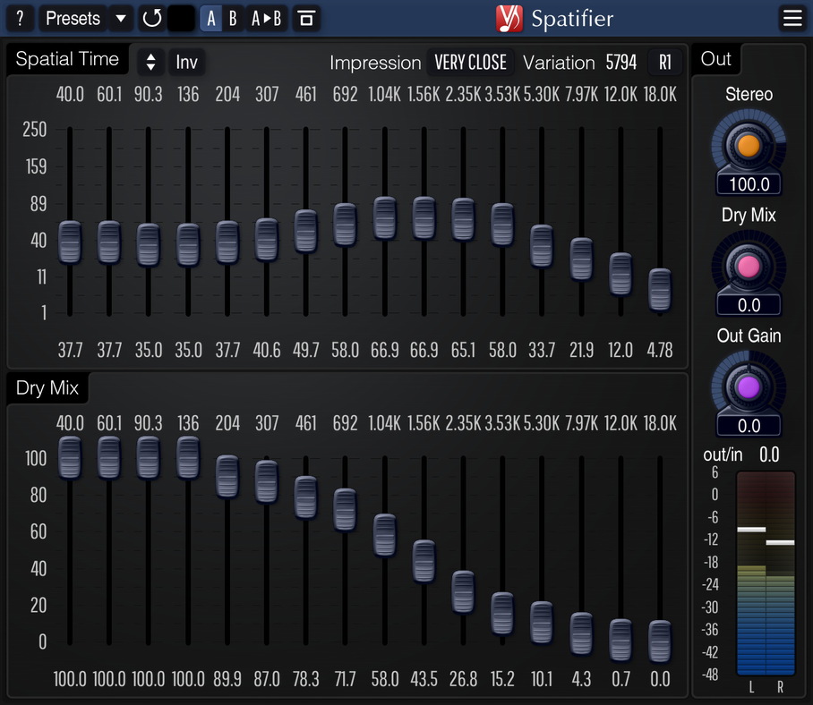Click the Spatial Time 136 Hz slider handle
The width and height of the screenshot is (813, 705).
188,244
